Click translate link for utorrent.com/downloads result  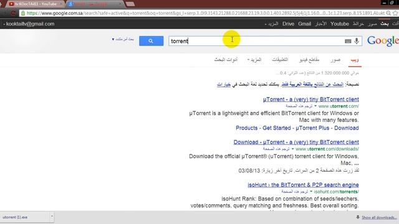276,149
